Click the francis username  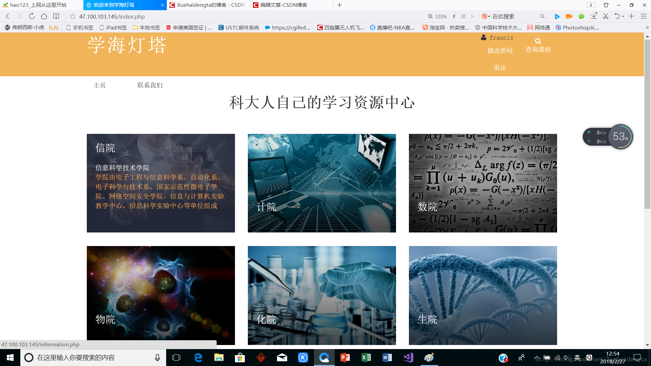(x=501, y=38)
